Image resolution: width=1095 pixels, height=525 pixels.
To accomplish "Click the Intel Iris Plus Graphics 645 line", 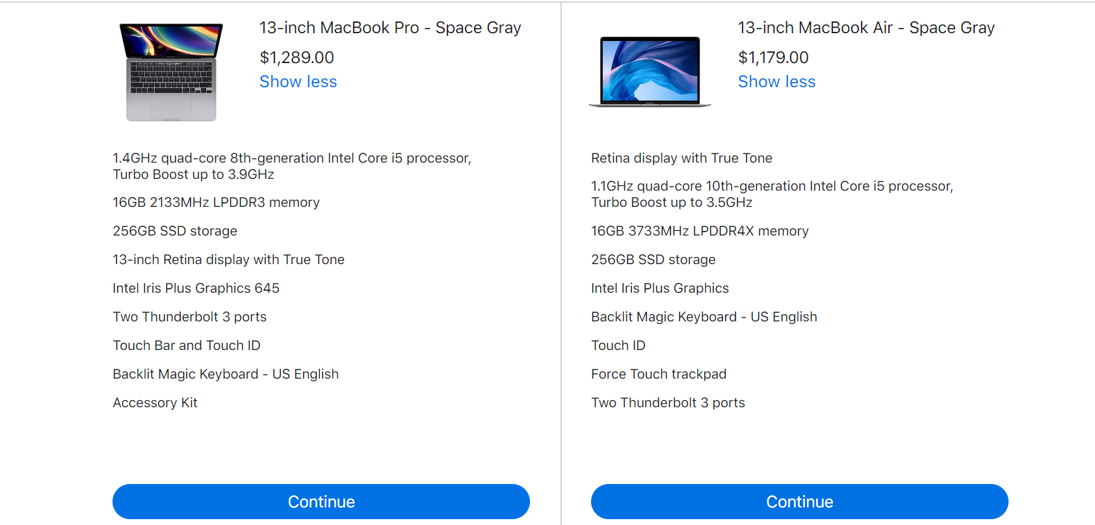I will pyautogui.click(x=196, y=288).
